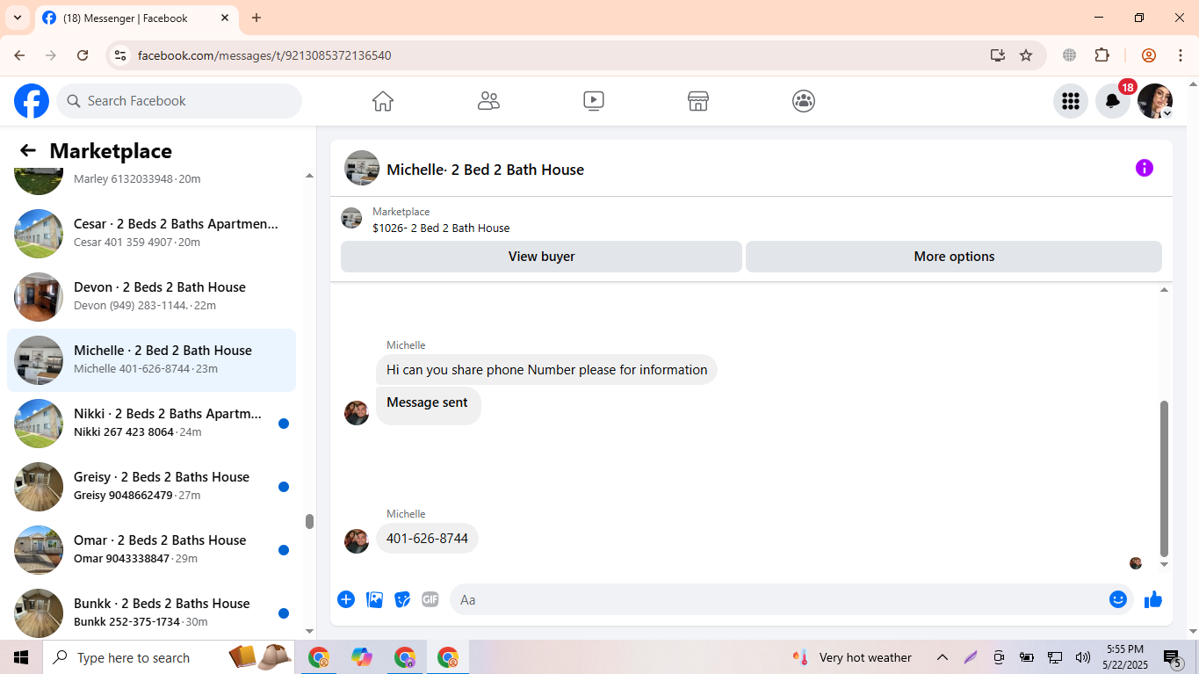Open more actions plus icon in composer
This screenshot has height=674, width=1199.
pos(346,599)
